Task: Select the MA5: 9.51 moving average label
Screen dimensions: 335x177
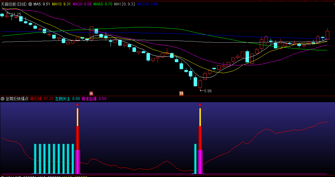Action: tap(42, 4)
